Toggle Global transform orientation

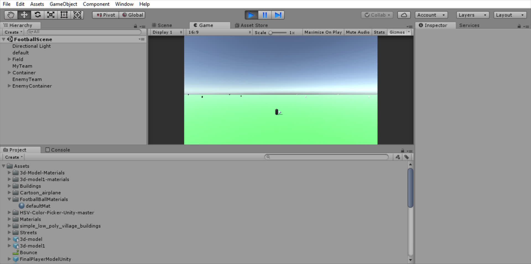click(132, 15)
